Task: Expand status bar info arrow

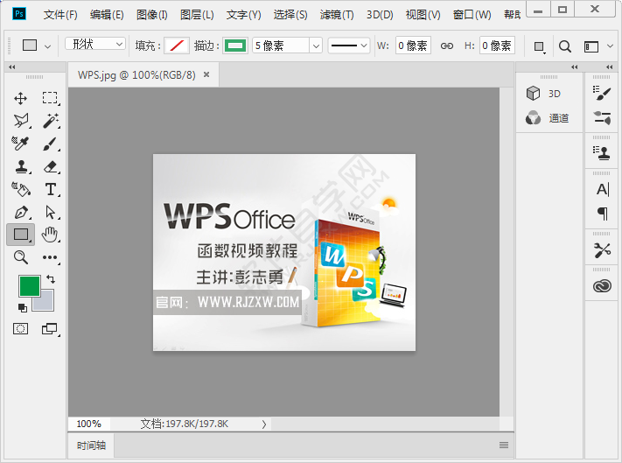Action: (x=264, y=424)
